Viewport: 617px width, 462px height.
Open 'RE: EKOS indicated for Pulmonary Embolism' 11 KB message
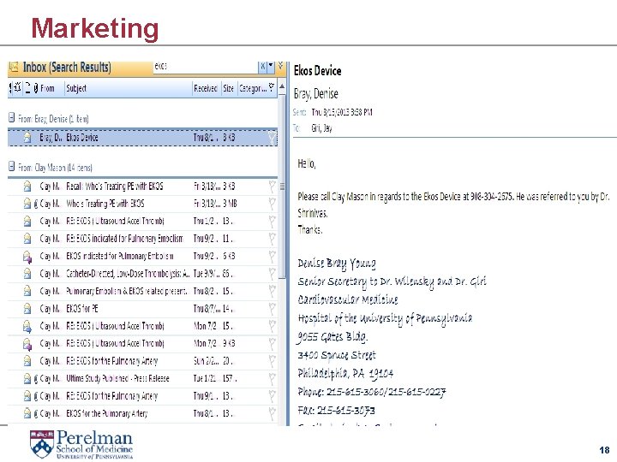point(142,239)
